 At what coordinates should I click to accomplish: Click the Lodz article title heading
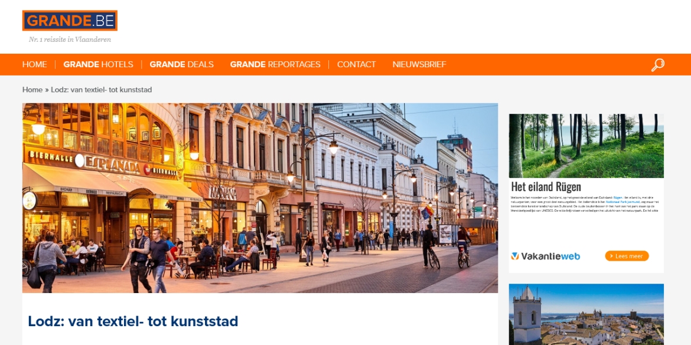(x=133, y=321)
